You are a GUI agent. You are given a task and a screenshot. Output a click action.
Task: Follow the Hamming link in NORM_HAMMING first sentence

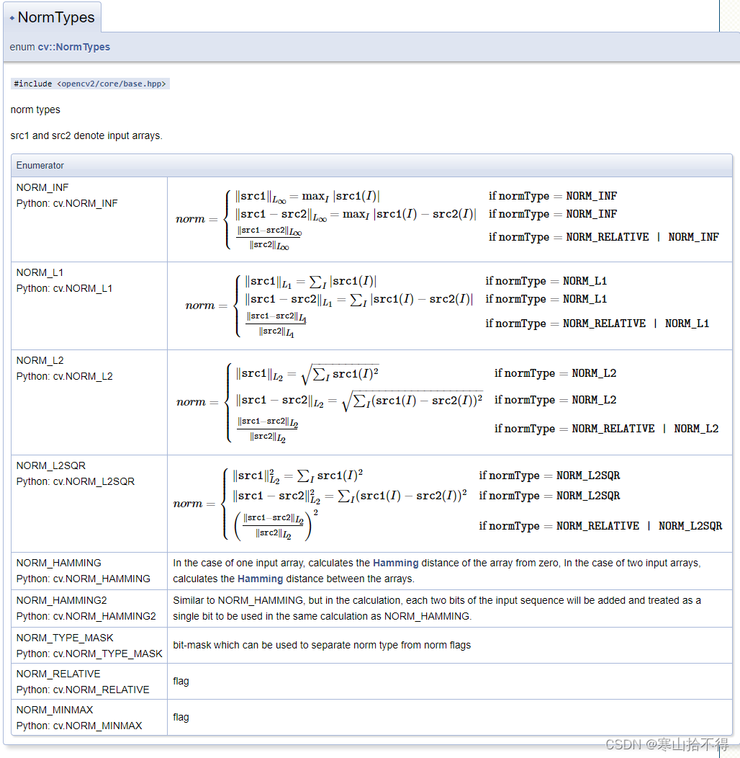click(396, 563)
